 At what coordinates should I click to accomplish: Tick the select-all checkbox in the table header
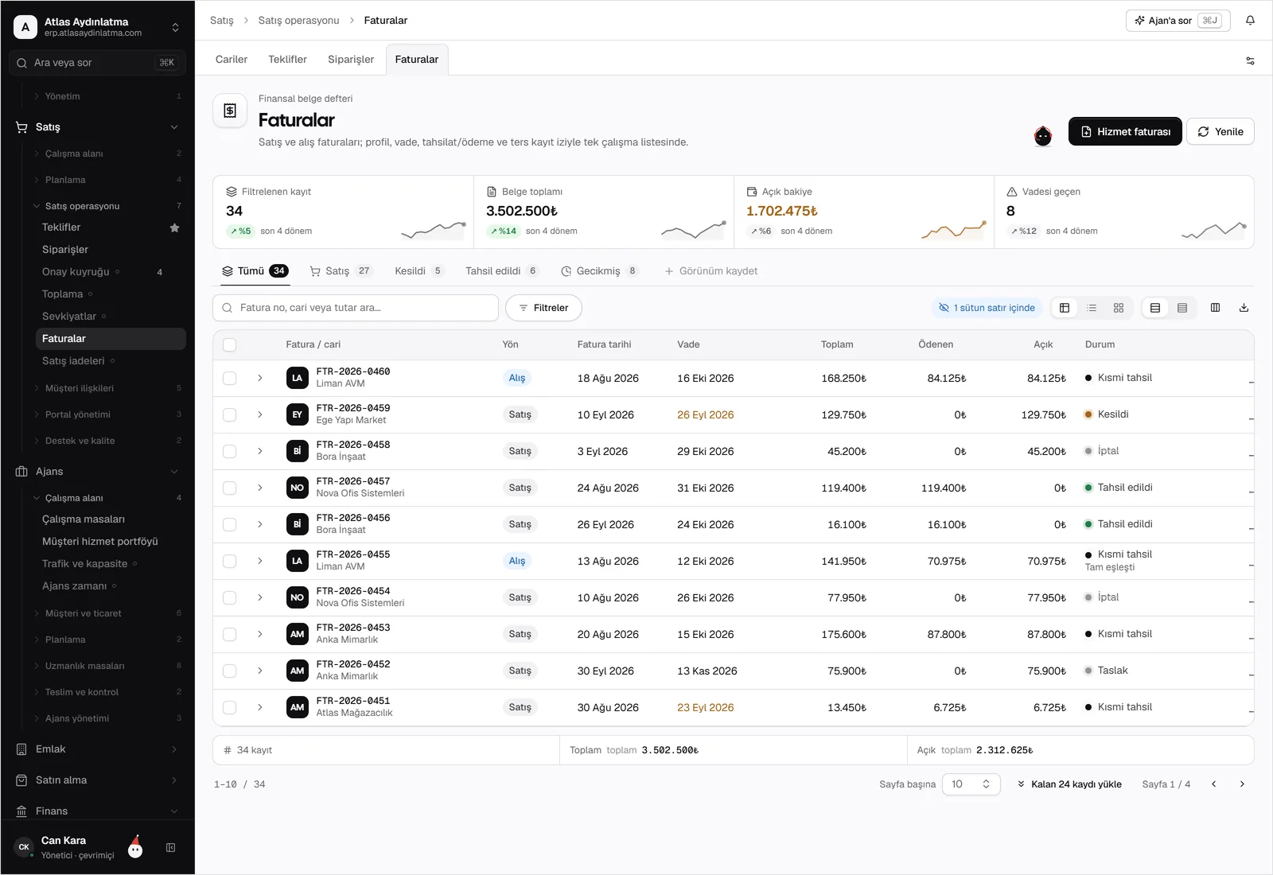230,345
